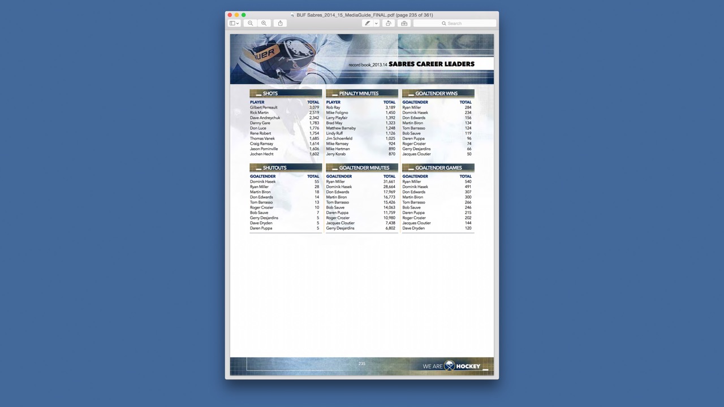Image resolution: width=724 pixels, height=407 pixels.
Task: Open the Share menu
Action: coord(280,23)
